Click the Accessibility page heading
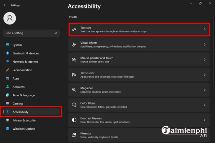 click(84, 6)
